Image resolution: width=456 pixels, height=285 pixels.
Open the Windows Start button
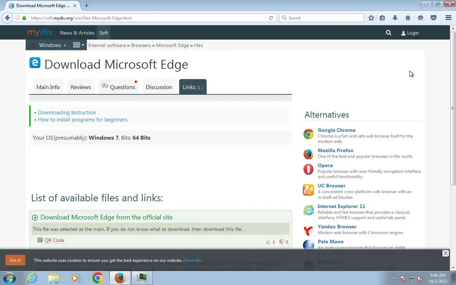9,278
